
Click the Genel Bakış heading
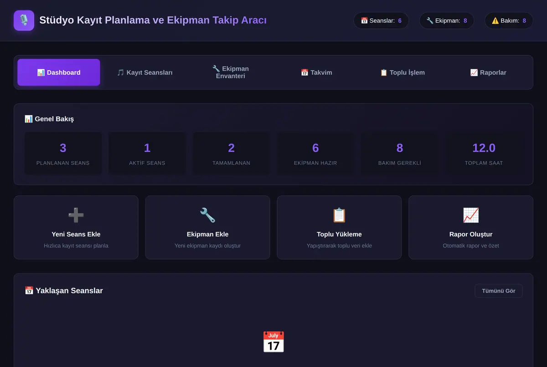point(49,119)
